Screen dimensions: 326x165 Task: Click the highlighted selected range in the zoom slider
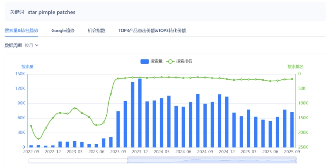pos(212,160)
